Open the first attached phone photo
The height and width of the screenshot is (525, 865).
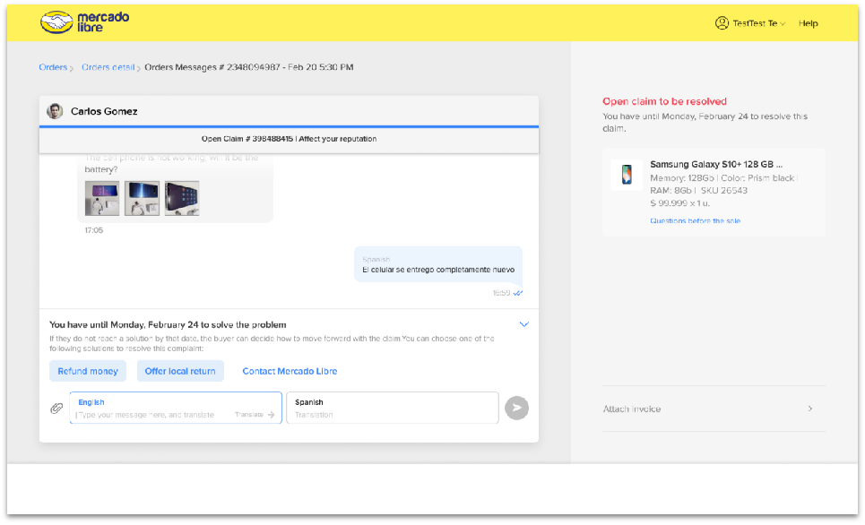(x=101, y=198)
